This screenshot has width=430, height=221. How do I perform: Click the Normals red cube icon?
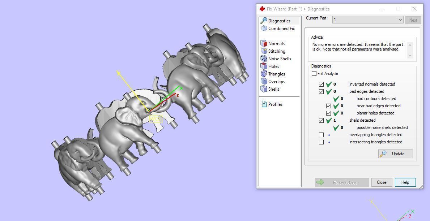(x=264, y=43)
